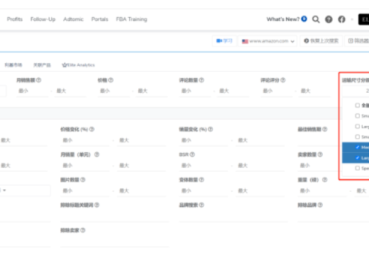This screenshot has width=369, height=258.
Task: Focus the BSR 最大 field
Action: [x=260, y=166]
